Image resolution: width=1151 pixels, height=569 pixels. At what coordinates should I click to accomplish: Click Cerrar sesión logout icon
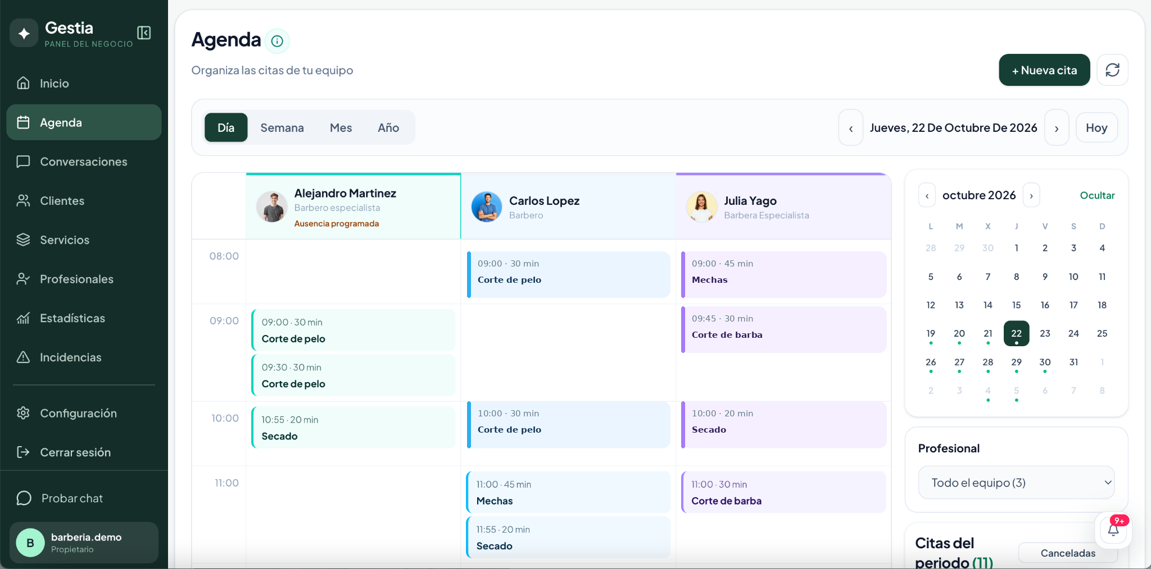coord(23,452)
